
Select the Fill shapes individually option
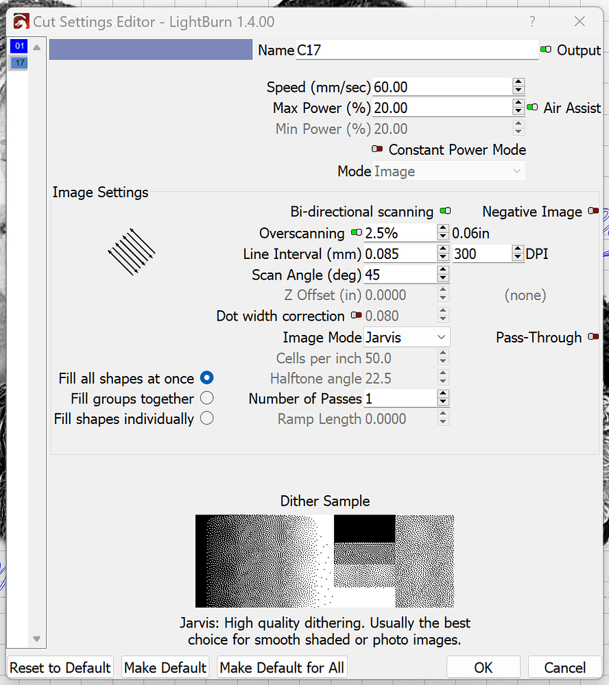(206, 419)
